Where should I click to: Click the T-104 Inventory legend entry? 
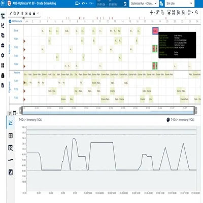point(181,120)
